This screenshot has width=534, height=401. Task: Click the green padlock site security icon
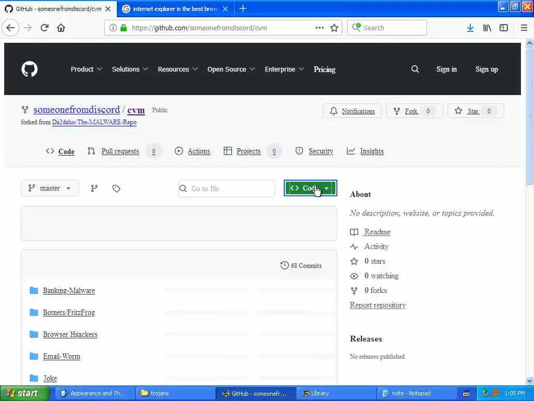pos(124,28)
